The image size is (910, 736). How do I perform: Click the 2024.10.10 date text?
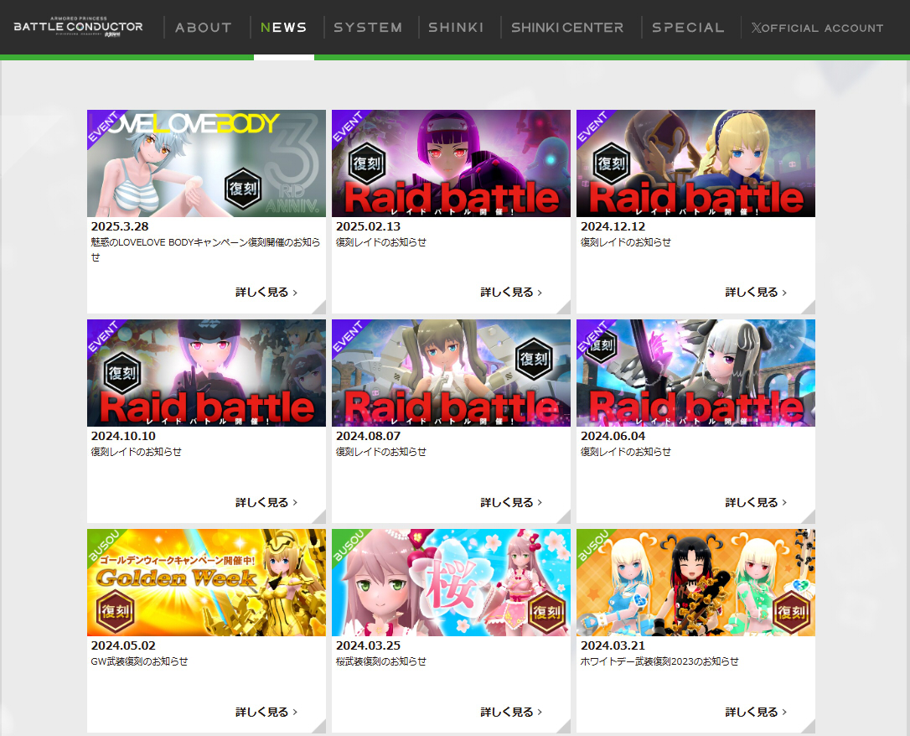[x=123, y=436]
